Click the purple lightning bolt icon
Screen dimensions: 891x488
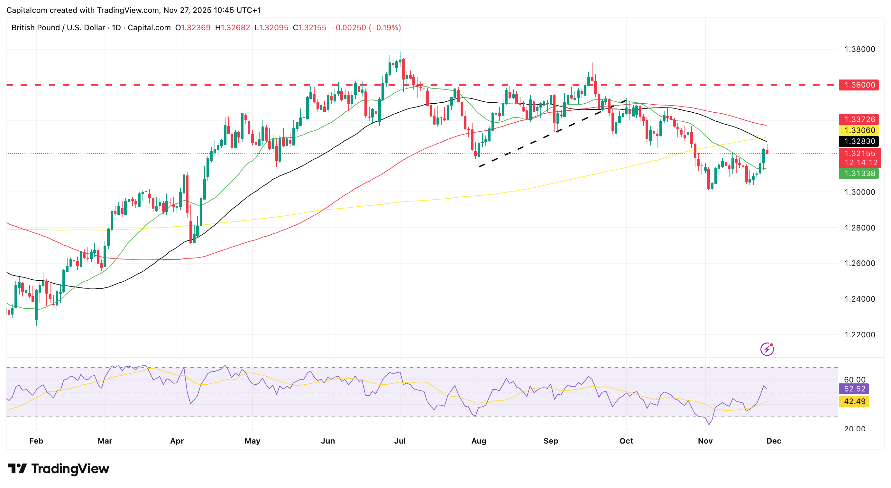click(x=767, y=349)
